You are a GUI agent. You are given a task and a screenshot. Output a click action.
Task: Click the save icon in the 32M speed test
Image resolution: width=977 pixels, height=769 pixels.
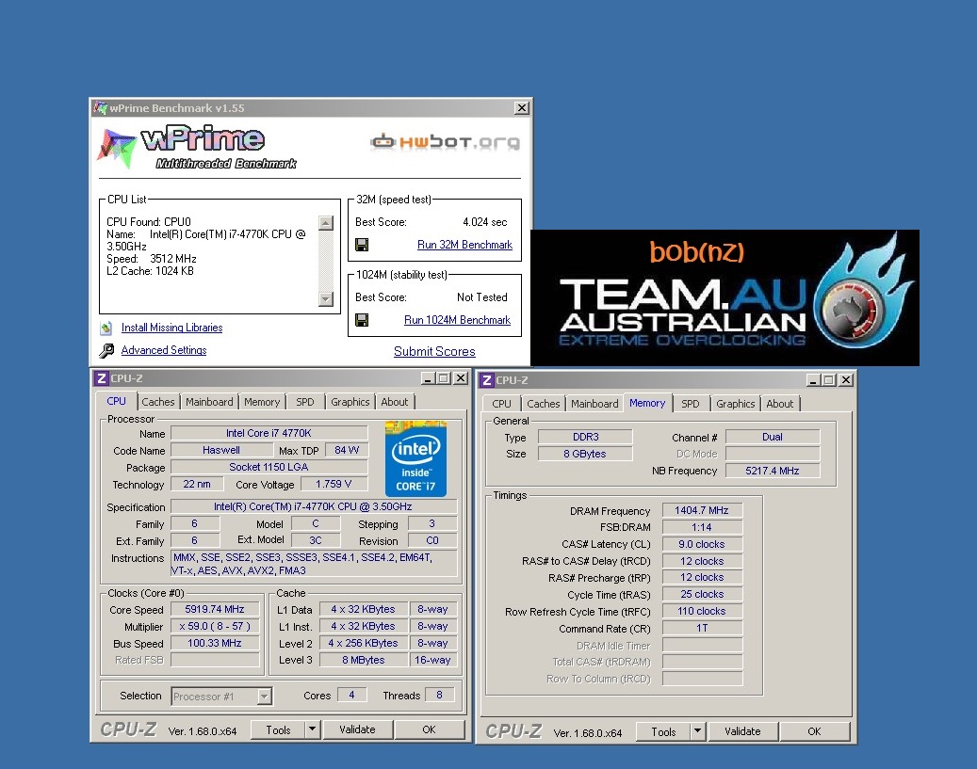tap(362, 245)
